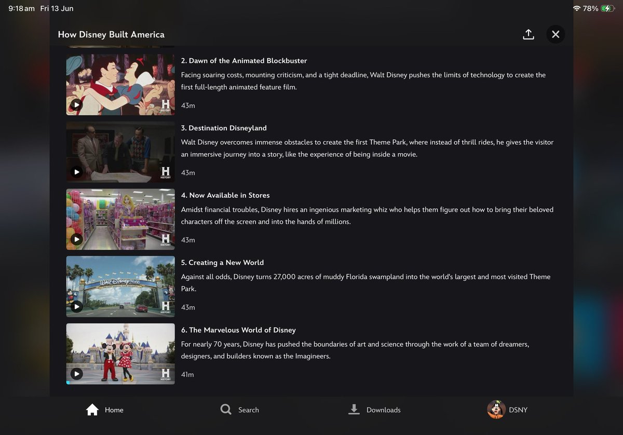Open the Search tab
This screenshot has height=435, width=623.
coord(239,410)
